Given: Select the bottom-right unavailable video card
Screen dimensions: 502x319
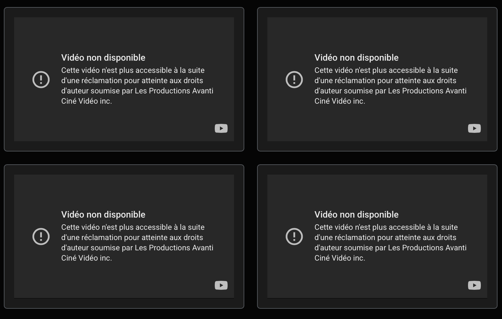Looking at the screenshot, I should [377, 237].
